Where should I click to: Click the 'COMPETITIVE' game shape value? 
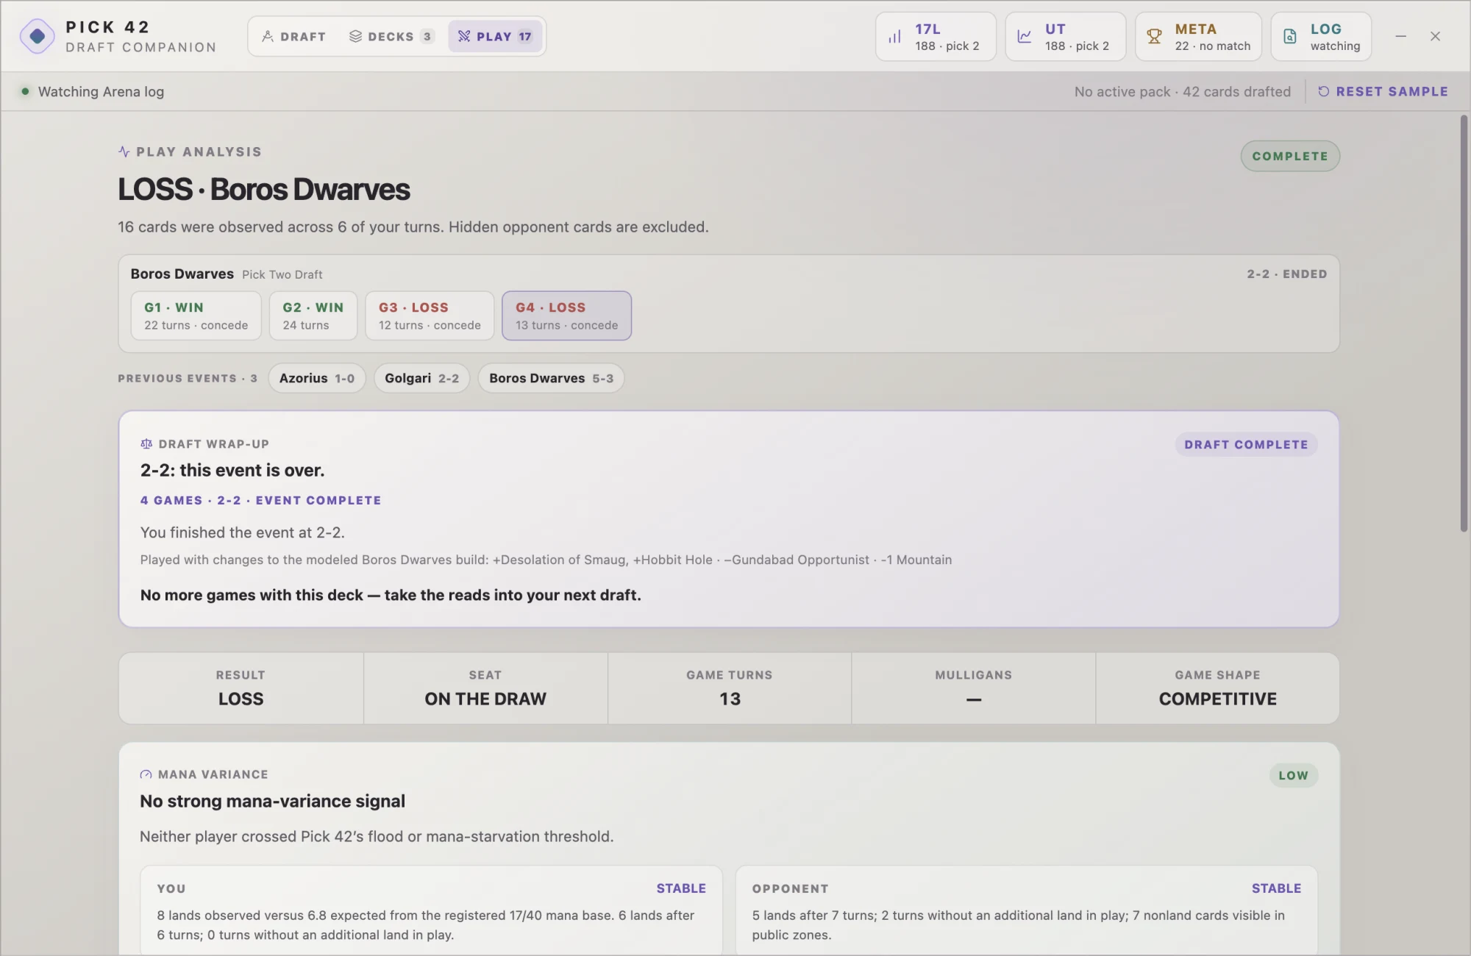(x=1218, y=699)
